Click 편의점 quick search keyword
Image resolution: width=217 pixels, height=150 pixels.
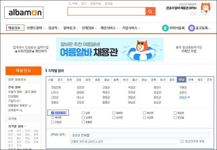click(x=108, y=4)
